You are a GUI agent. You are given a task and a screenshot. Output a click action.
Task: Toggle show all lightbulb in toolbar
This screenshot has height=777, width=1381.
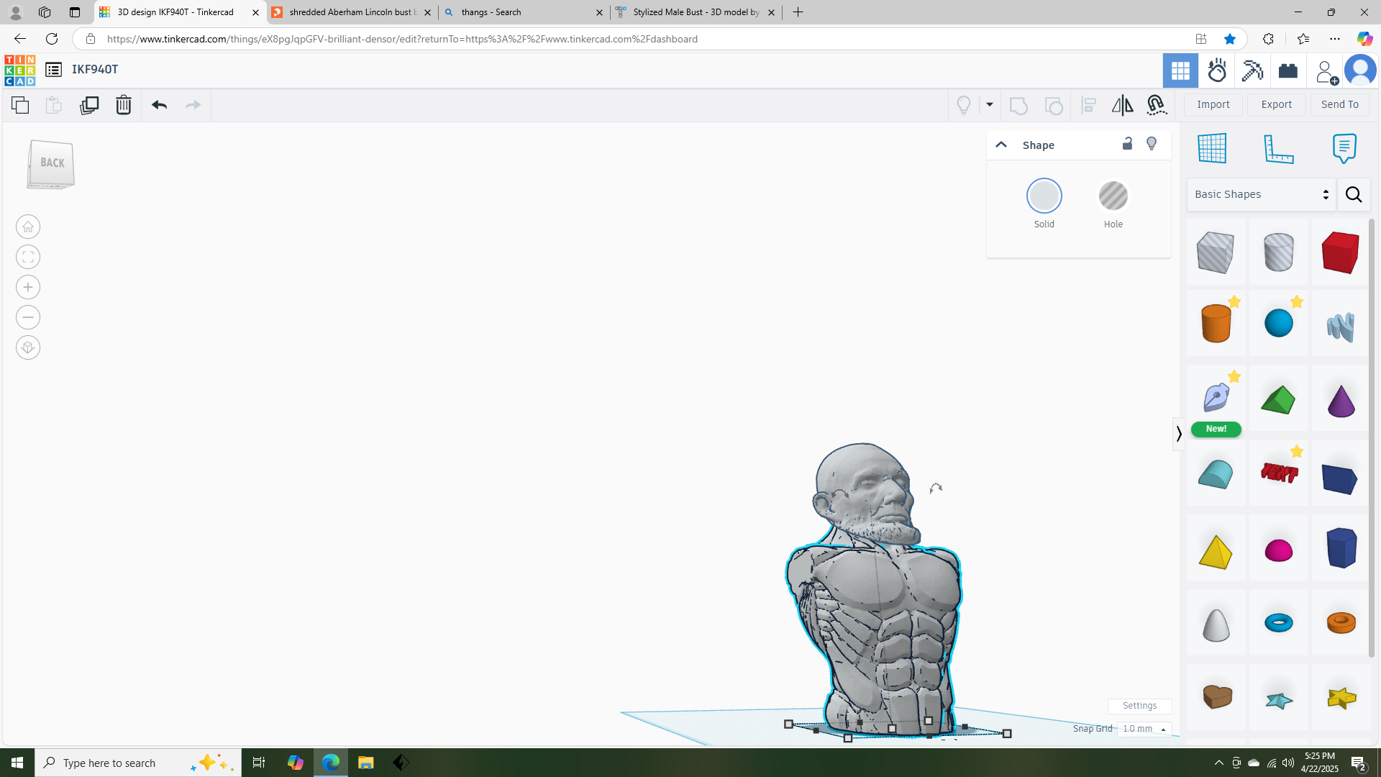964,105
